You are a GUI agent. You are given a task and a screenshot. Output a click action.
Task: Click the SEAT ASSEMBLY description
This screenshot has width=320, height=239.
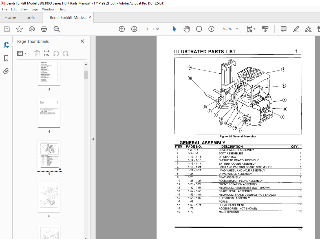tap(229, 177)
